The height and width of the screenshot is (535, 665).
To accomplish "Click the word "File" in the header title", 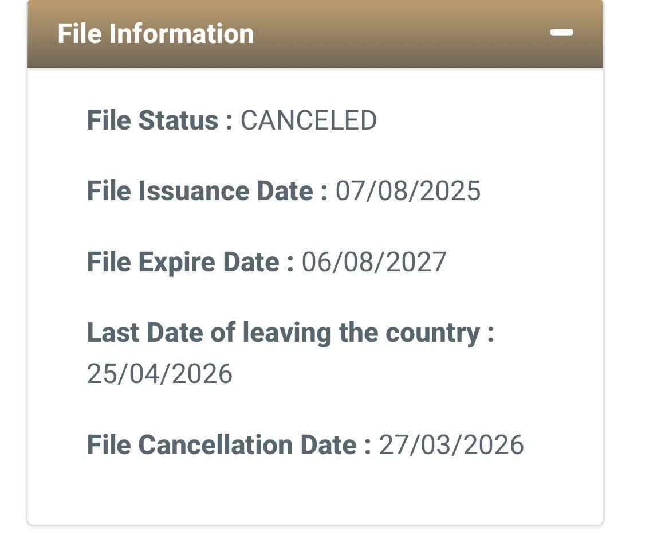I will click(80, 34).
